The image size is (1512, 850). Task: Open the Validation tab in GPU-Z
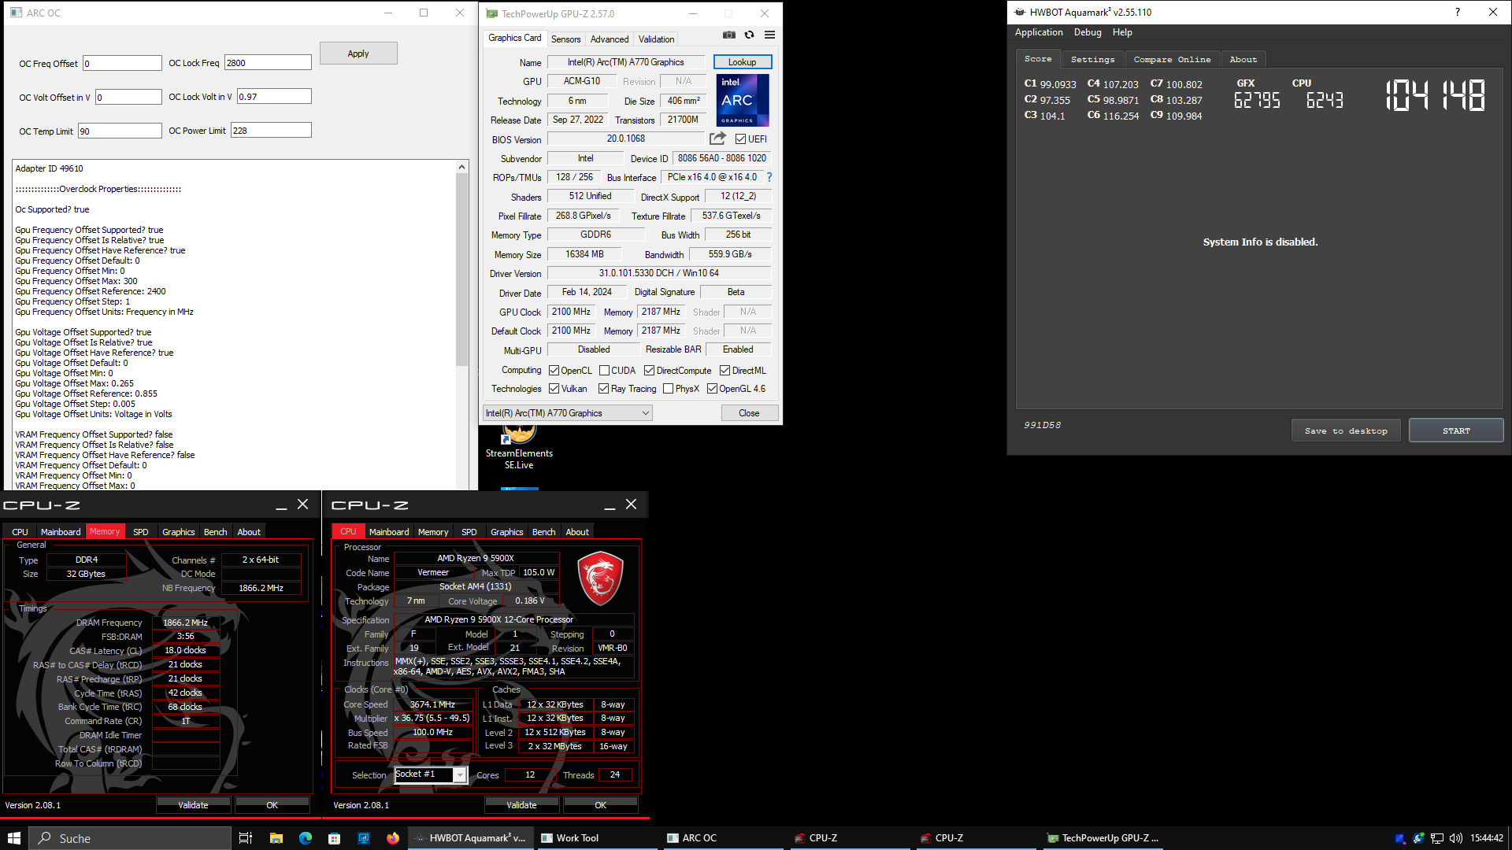[656, 39]
